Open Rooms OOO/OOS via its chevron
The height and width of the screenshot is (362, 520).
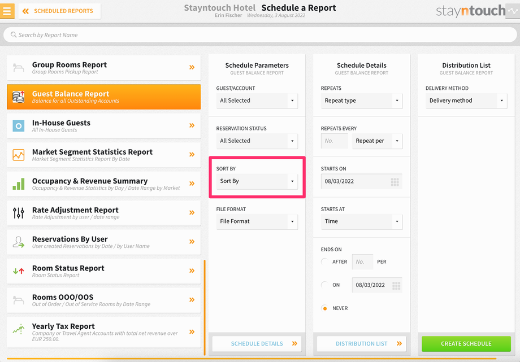192,300
